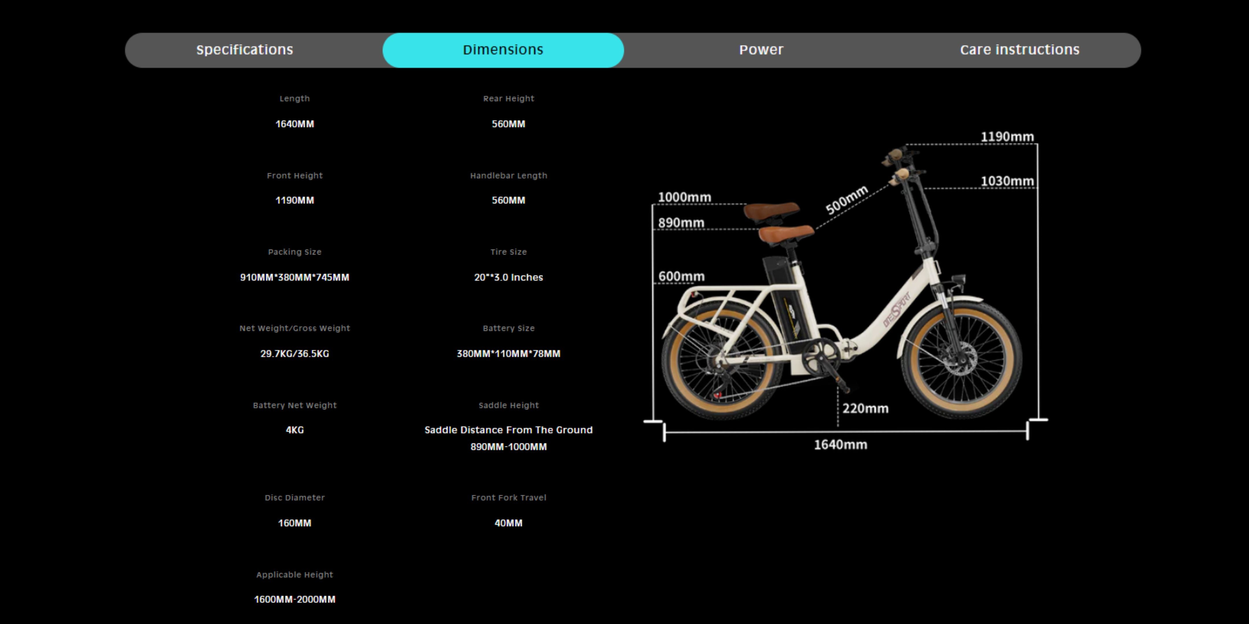The image size is (1249, 624).
Task: Click the Front Height 1190MM value
Action: [x=294, y=200]
